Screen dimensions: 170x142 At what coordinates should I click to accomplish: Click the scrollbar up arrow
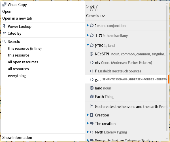click(167, 3)
